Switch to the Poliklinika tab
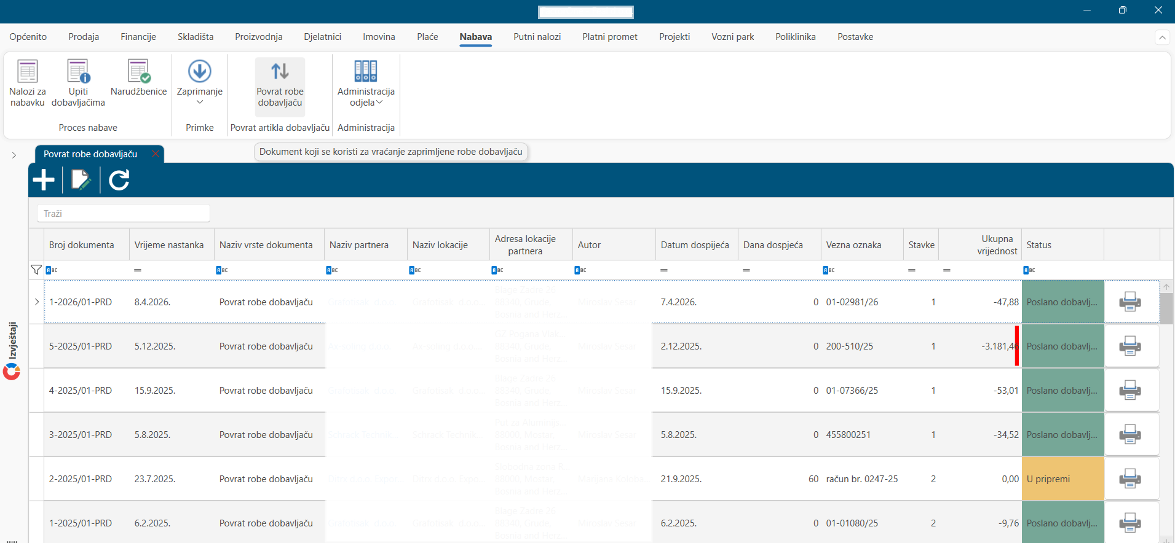1175x543 pixels. (x=795, y=37)
